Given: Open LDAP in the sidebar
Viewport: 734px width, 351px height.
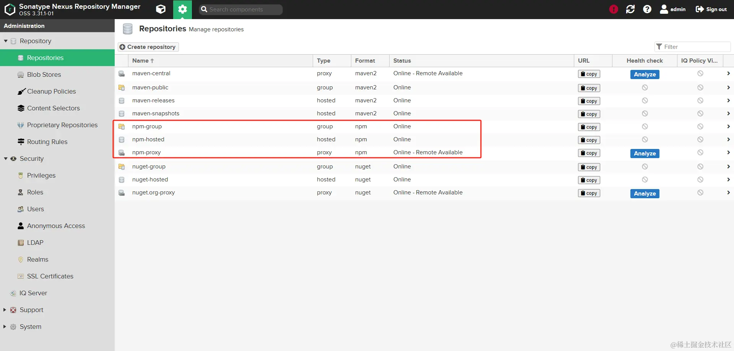Looking at the screenshot, I should point(57,243).
